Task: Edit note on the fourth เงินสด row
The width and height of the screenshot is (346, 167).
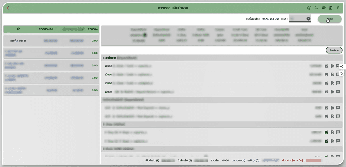Action: point(332,92)
